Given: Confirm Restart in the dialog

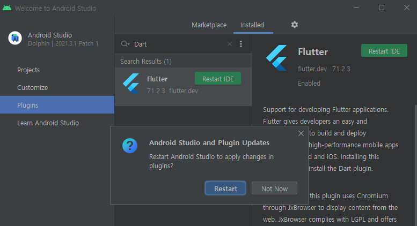Looking at the screenshot, I should (225, 189).
